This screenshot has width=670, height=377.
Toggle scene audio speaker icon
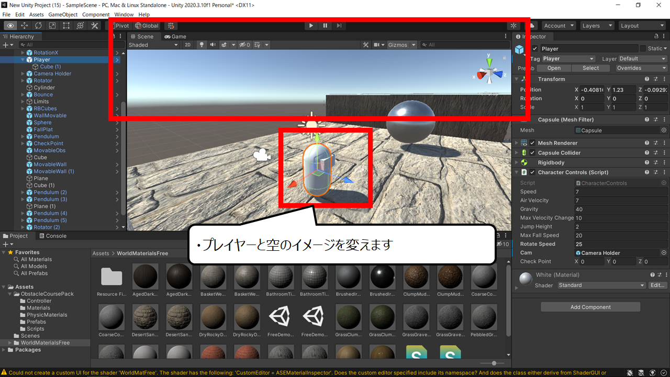coord(213,45)
